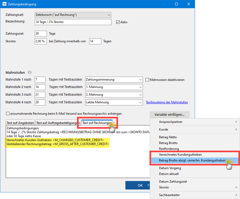Check anzumahnende Rechnung beim E-Mail Versand option
Screen dimensions: 240x199
coord(8,114)
